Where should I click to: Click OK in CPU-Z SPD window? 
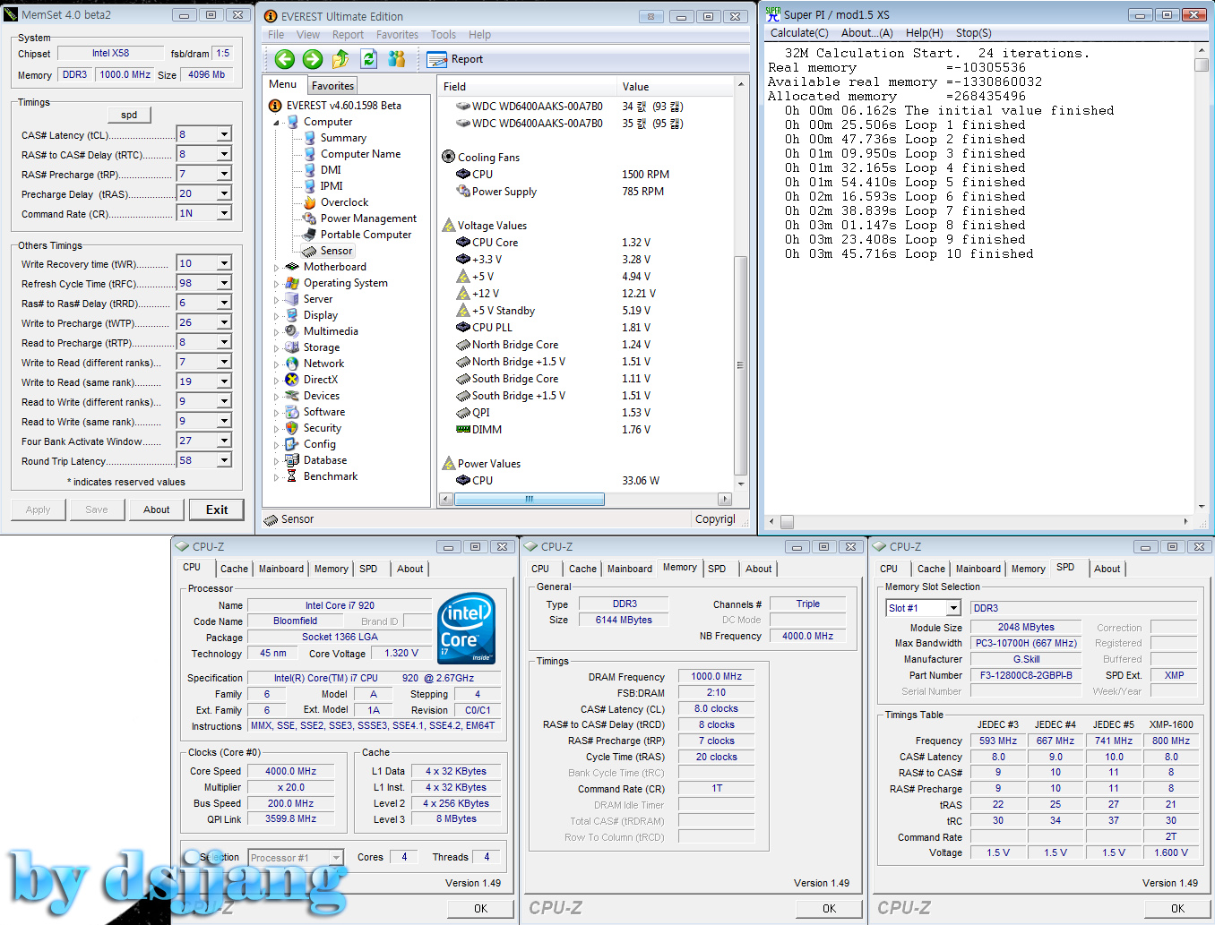click(x=1177, y=908)
